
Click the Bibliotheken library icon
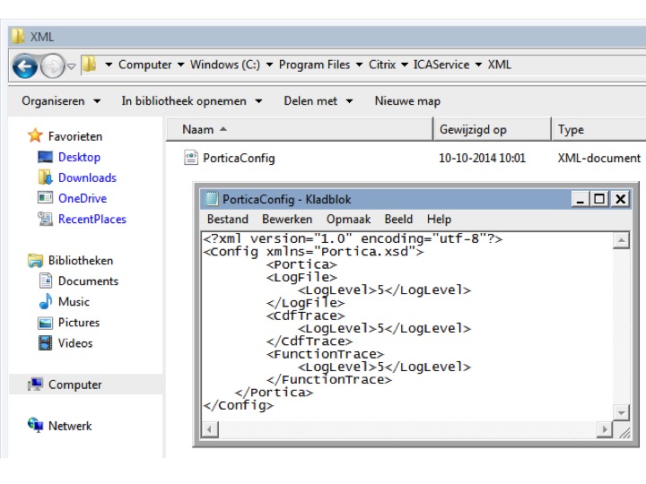pos(35,261)
